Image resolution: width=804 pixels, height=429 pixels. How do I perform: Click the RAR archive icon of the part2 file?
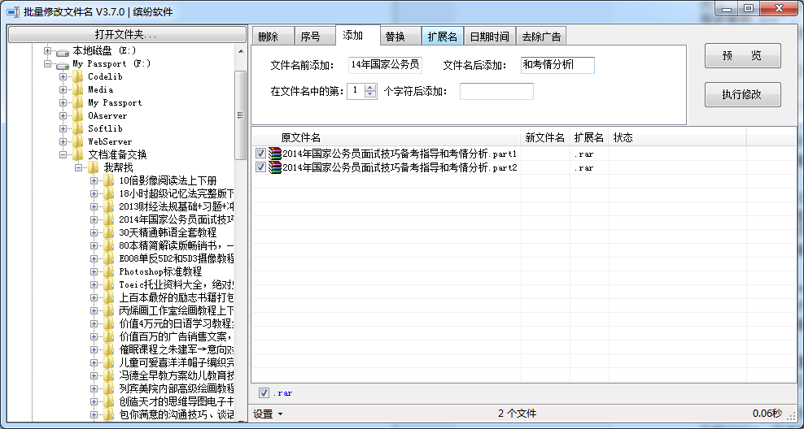[x=274, y=167]
